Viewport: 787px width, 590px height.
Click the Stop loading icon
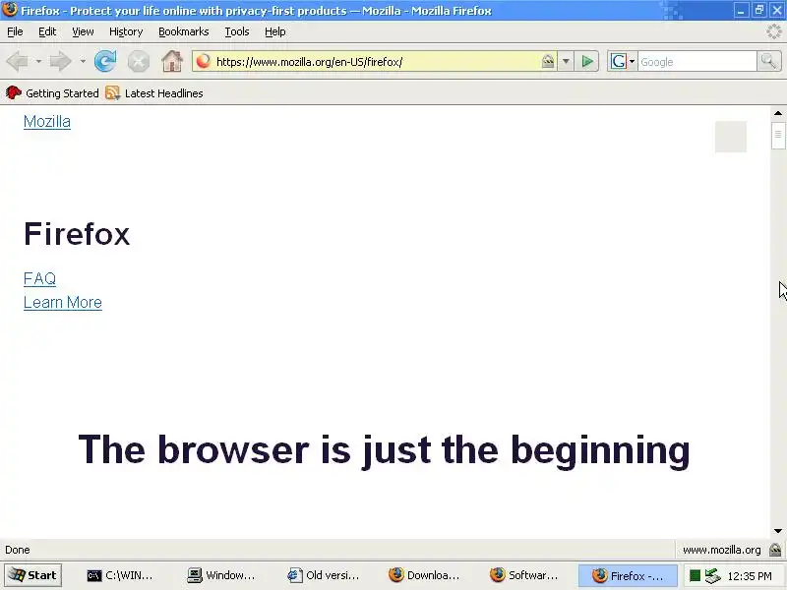pos(138,62)
